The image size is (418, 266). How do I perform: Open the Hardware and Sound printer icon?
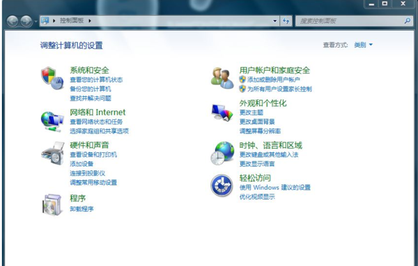coord(53,154)
